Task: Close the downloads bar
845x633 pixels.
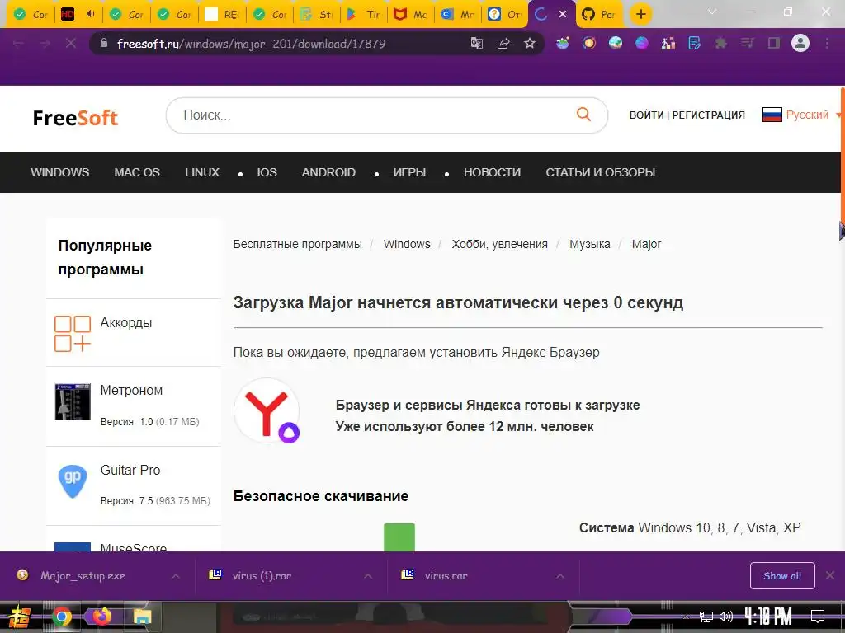Action: (x=830, y=576)
